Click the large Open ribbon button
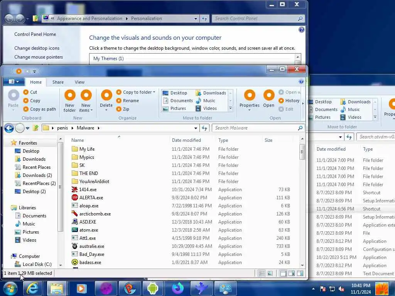 click(x=269, y=99)
